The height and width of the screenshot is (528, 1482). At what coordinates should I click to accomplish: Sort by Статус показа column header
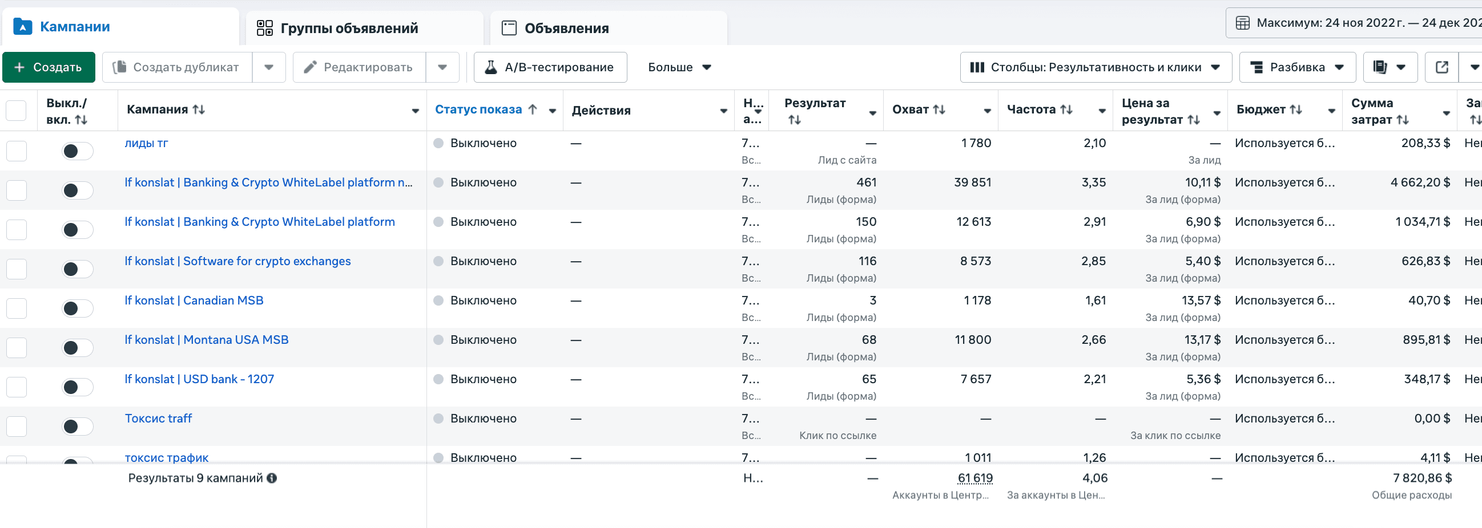pyautogui.click(x=478, y=109)
